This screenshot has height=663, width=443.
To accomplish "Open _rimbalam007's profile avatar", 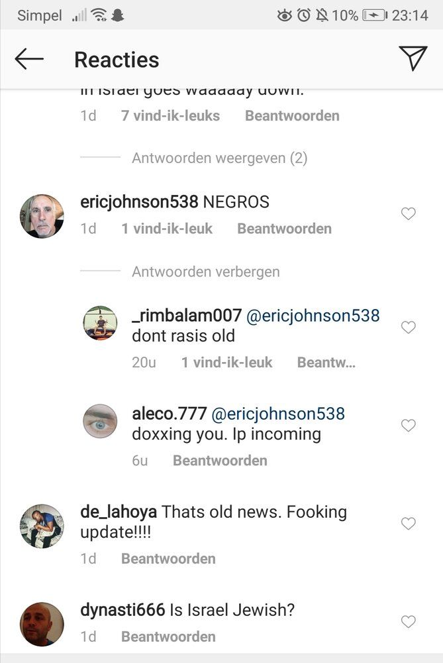I will coord(100,323).
